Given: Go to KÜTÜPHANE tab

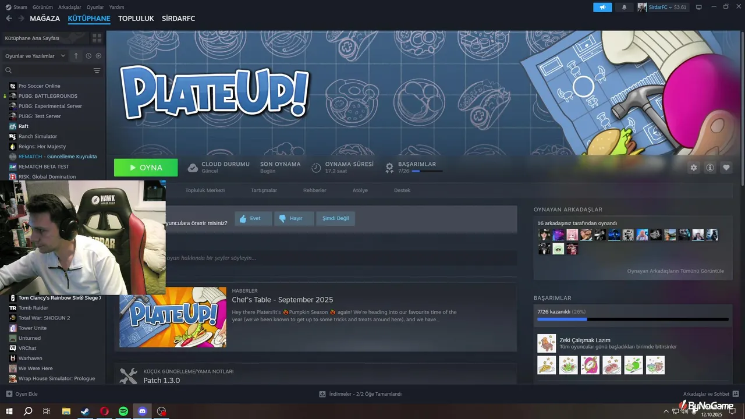Looking at the screenshot, I should coord(89,19).
